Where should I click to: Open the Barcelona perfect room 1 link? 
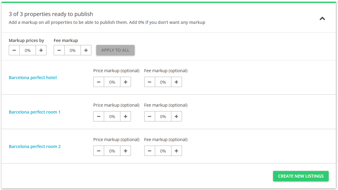point(35,112)
